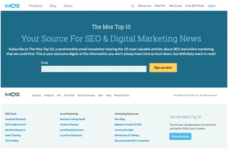Open the Resources menu

tap(144, 6)
